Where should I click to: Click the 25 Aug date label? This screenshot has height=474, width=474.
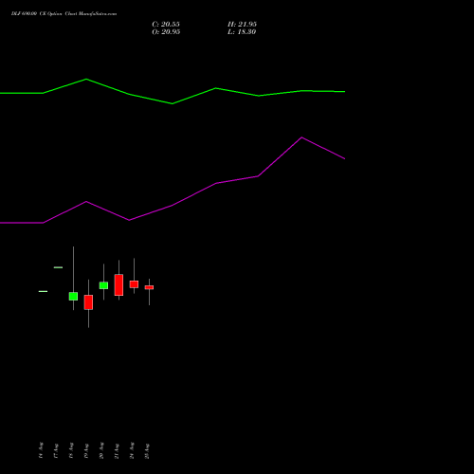[x=147, y=451]
